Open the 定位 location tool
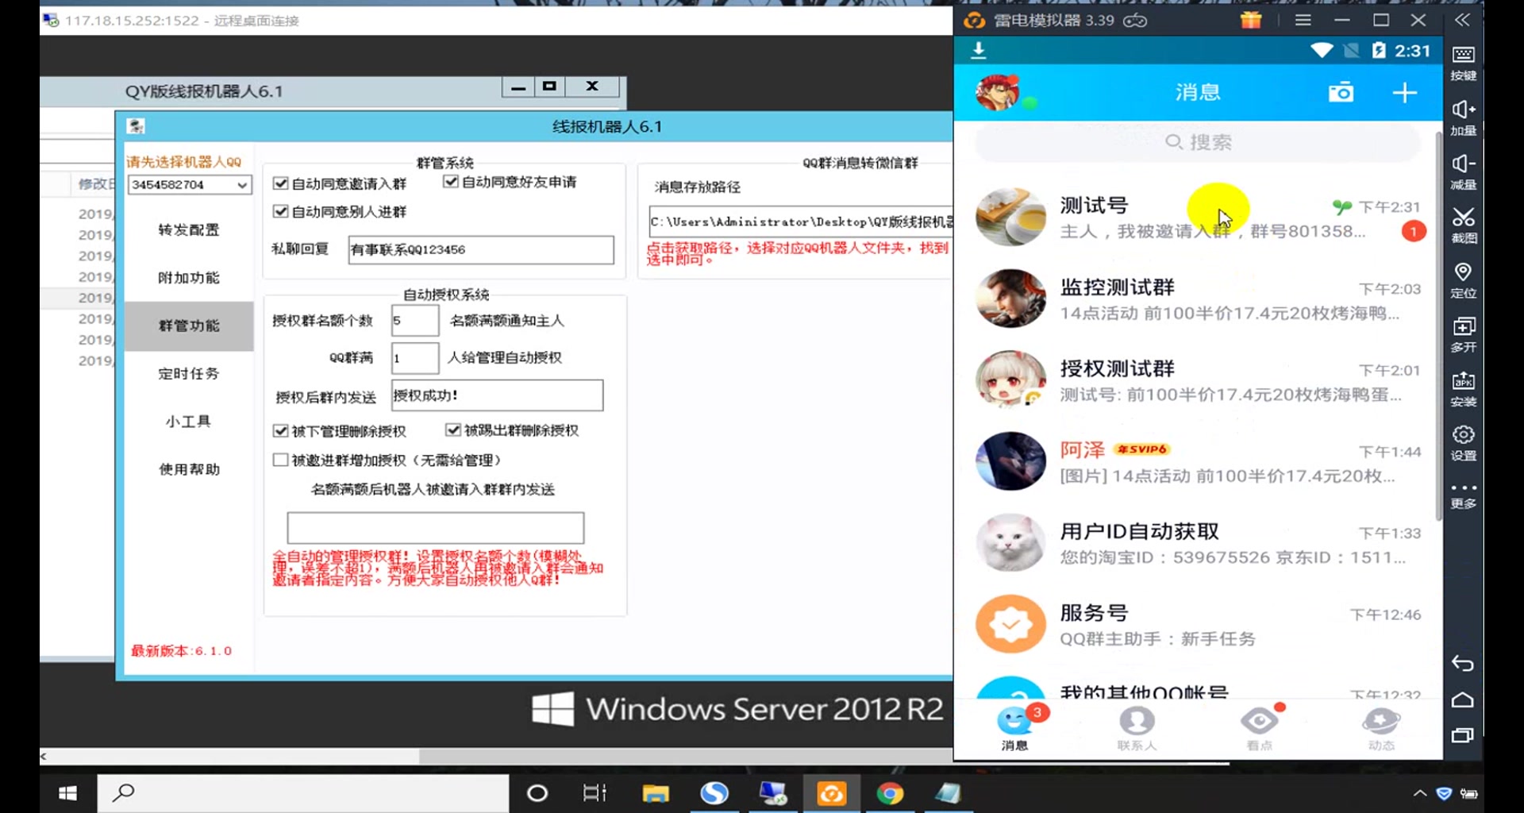Screen dimensions: 1524x813 1463,280
